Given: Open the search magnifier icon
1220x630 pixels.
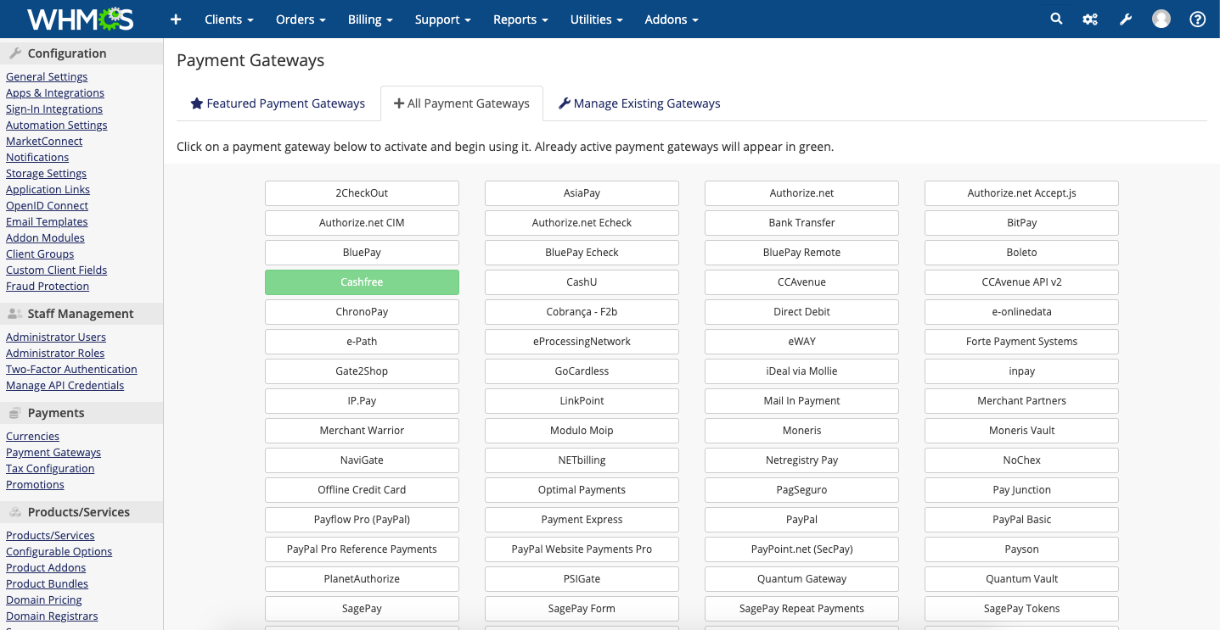Looking at the screenshot, I should (1056, 19).
